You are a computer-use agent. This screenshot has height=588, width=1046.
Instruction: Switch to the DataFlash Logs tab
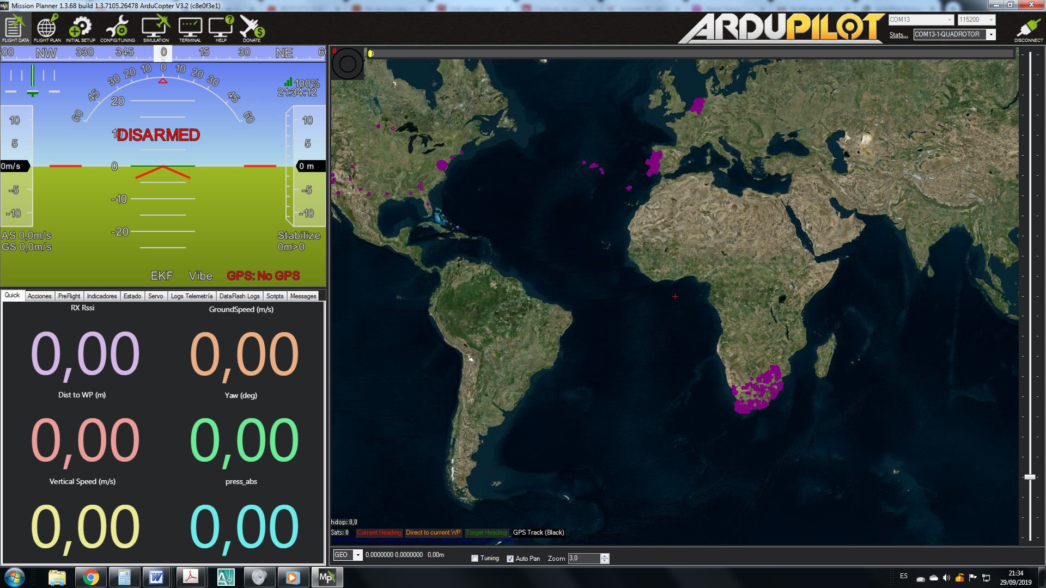click(x=239, y=296)
